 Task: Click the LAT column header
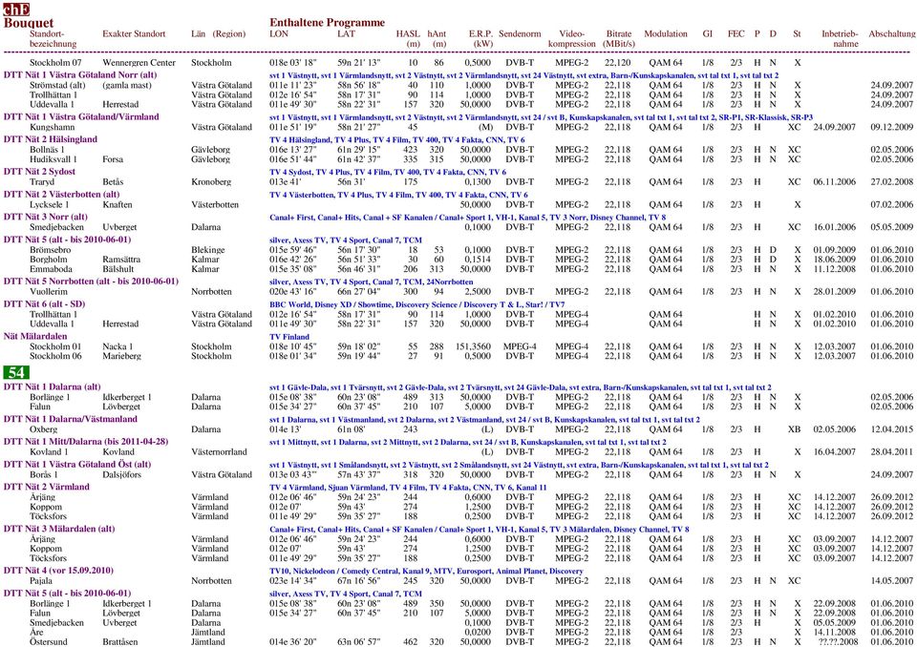tap(346, 34)
